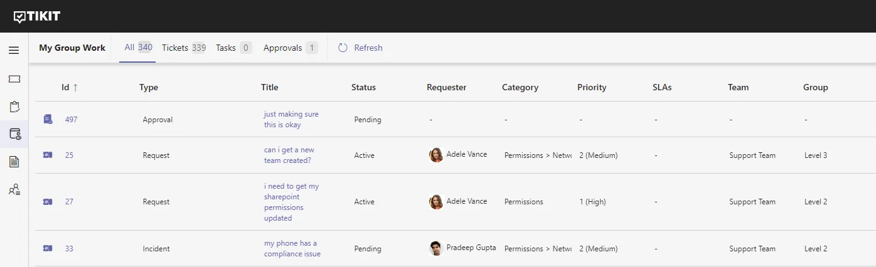Open the hamburger menu
The height and width of the screenshot is (267, 876).
coord(14,50)
